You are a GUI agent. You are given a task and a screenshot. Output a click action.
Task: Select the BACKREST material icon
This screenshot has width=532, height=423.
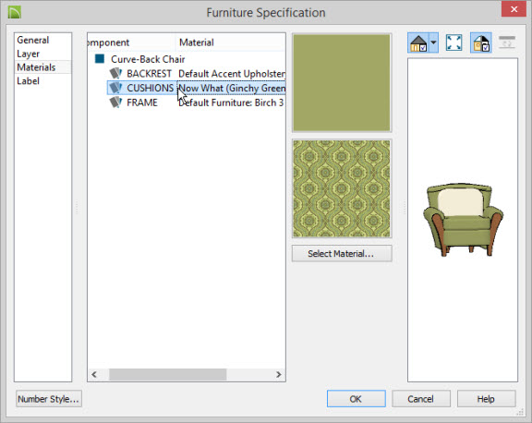(x=115, y=73)
